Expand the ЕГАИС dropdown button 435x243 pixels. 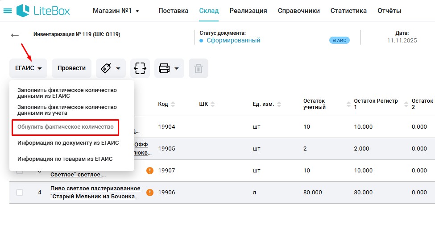[x=29, y=68]
